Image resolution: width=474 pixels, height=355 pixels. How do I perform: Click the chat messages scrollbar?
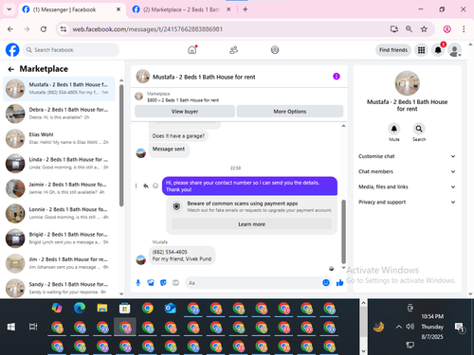coord(343,231)
